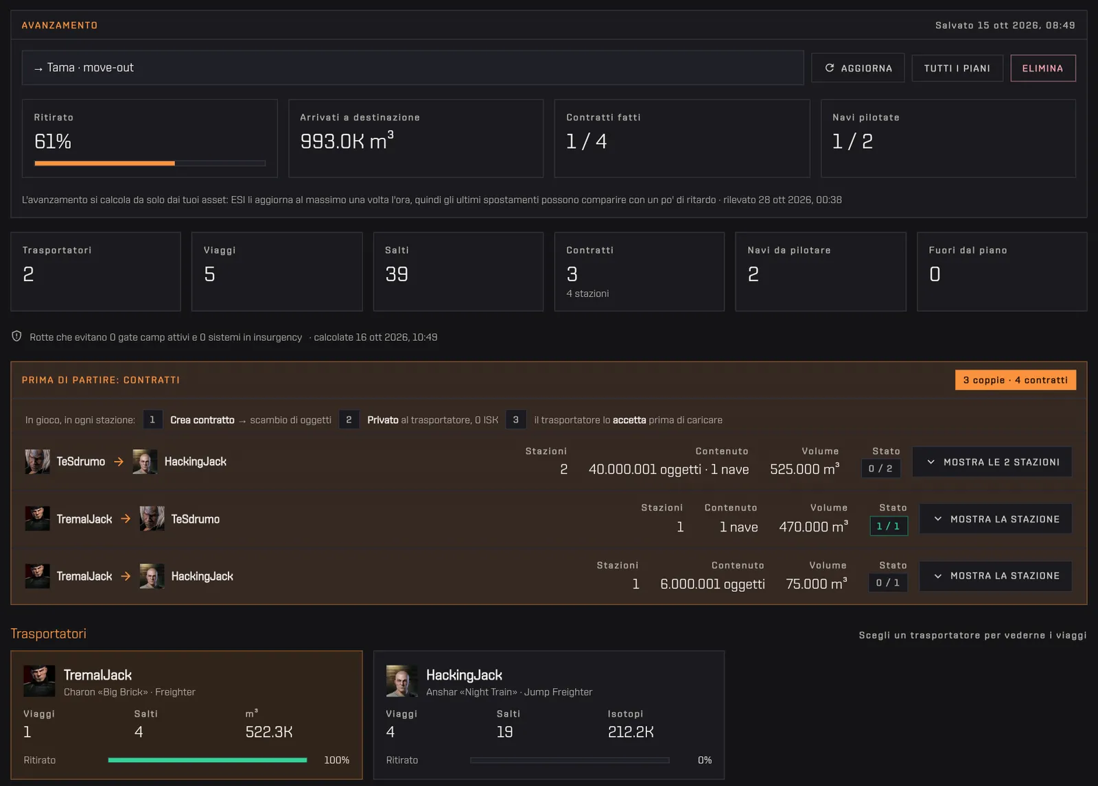Click TremalJack's green 100% Ritirato bar
The width and height of the screenshot is (1098, 786).
(x=207, y=760)
